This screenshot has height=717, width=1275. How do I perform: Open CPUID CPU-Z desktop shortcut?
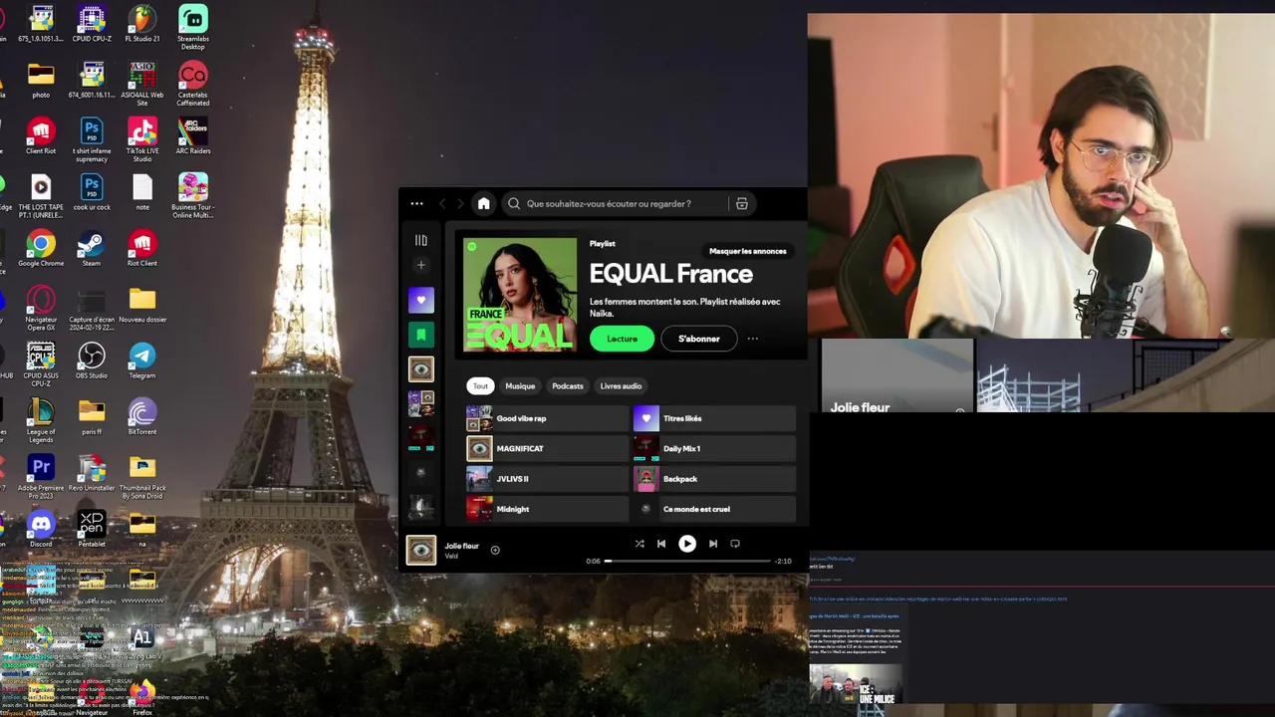(x=92, y=23)
